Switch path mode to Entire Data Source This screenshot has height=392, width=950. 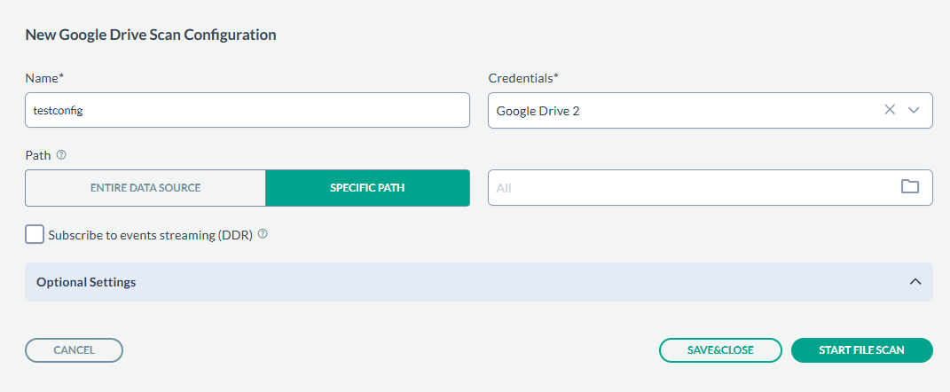[x=145, y=188]
